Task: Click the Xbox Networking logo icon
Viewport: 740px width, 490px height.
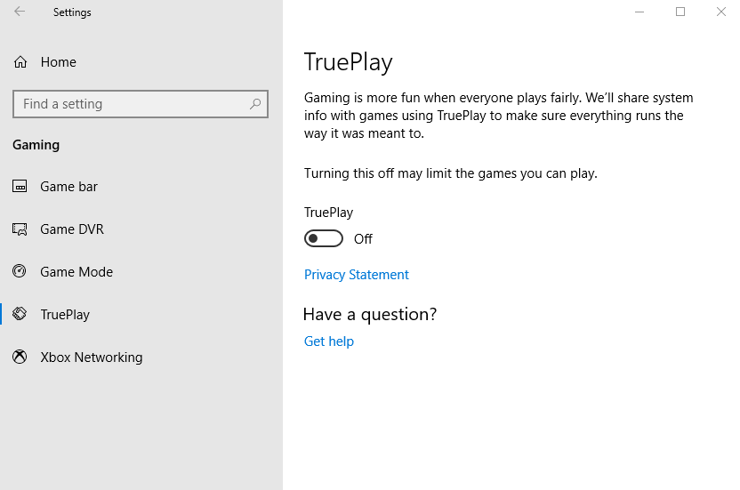Action: click(x=20, y=357)
